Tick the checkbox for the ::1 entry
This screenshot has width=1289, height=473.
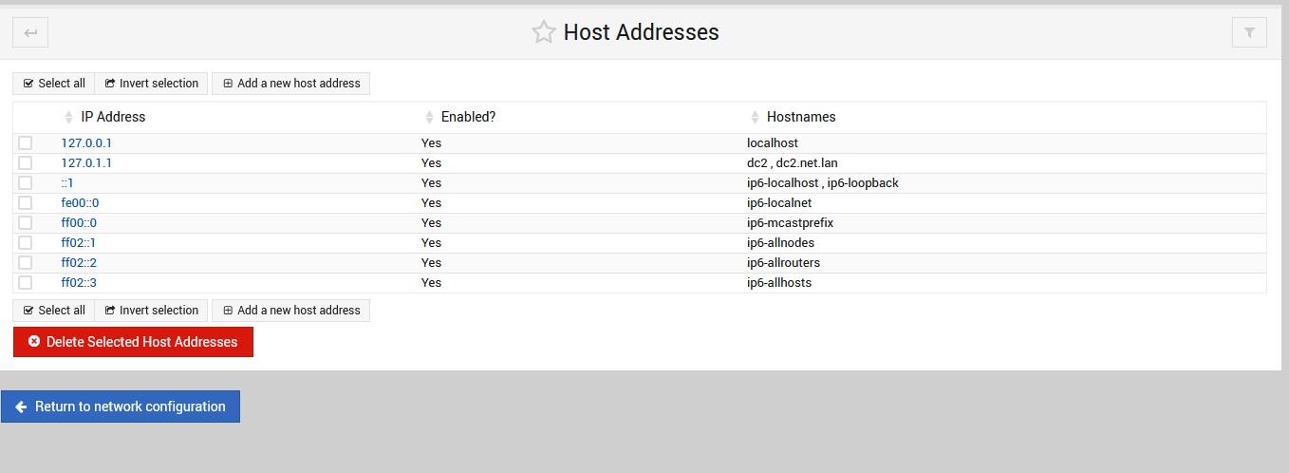pos(26,183)
